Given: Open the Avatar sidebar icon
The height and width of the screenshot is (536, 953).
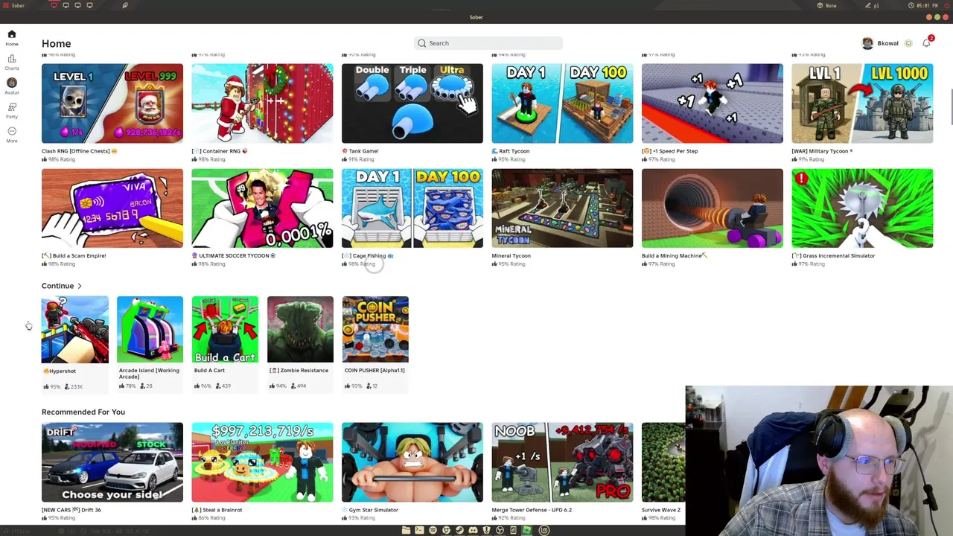Looking at the screenshot, I should click(12, 83).
